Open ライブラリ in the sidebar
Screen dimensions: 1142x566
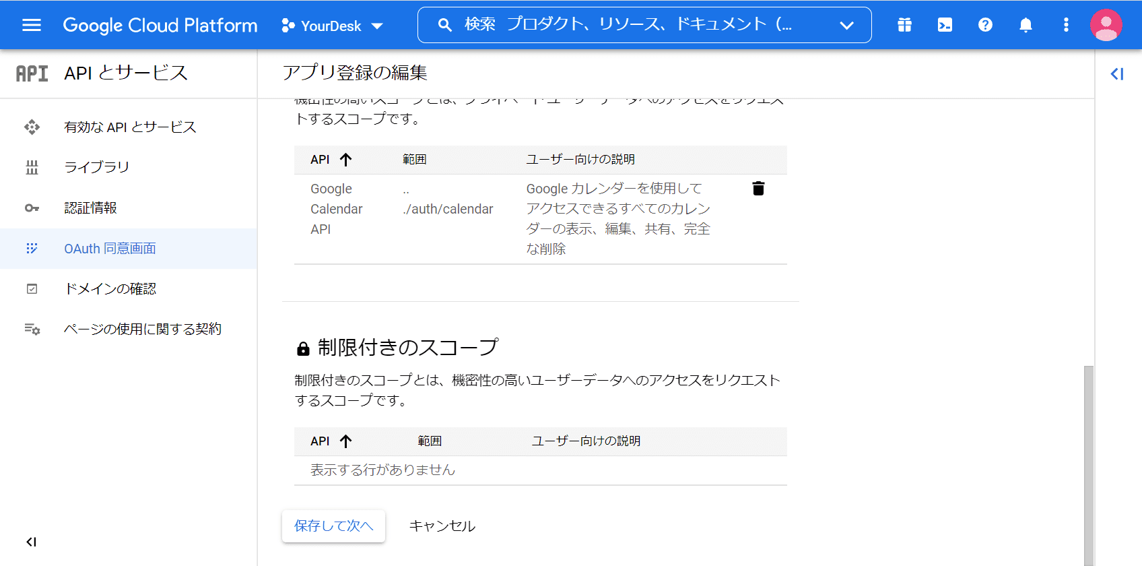[129, 167]
